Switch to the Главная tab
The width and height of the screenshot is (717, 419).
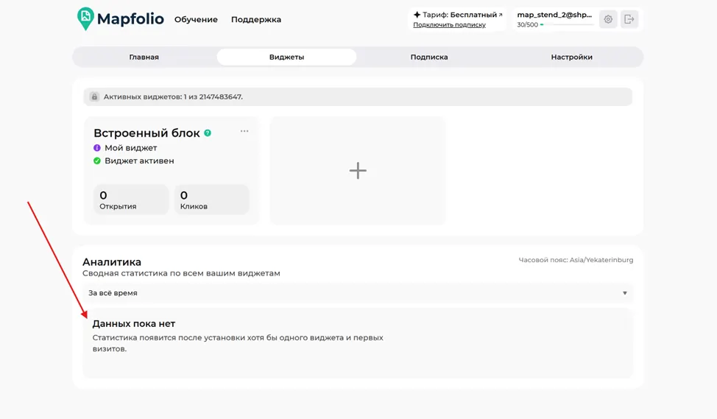[x=144, y=57]
